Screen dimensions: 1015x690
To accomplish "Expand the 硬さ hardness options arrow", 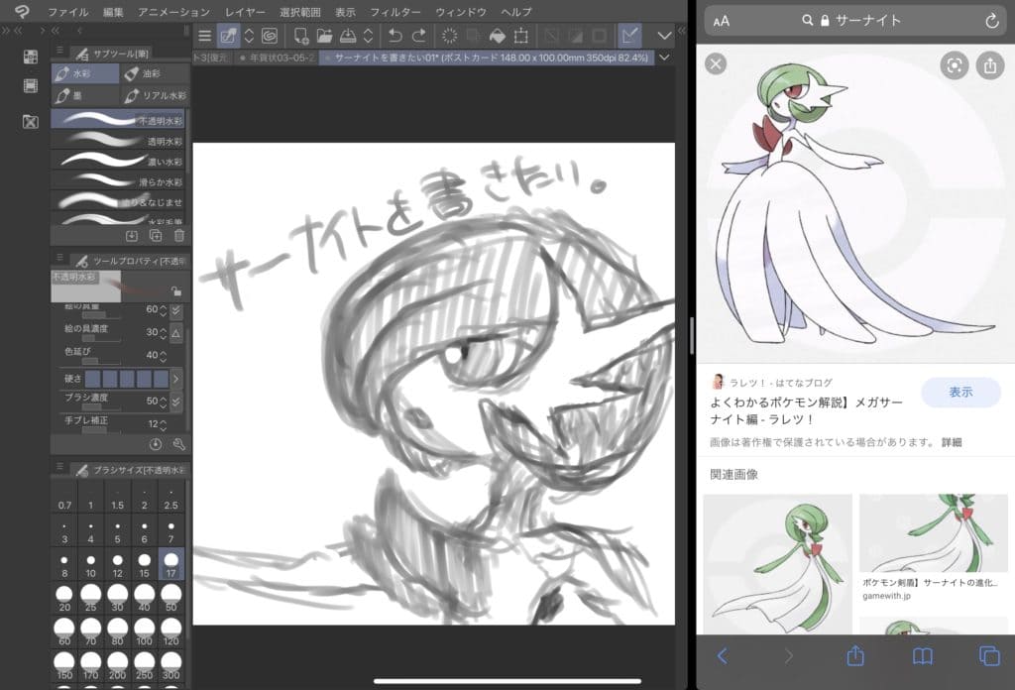I will click(176, 379).
